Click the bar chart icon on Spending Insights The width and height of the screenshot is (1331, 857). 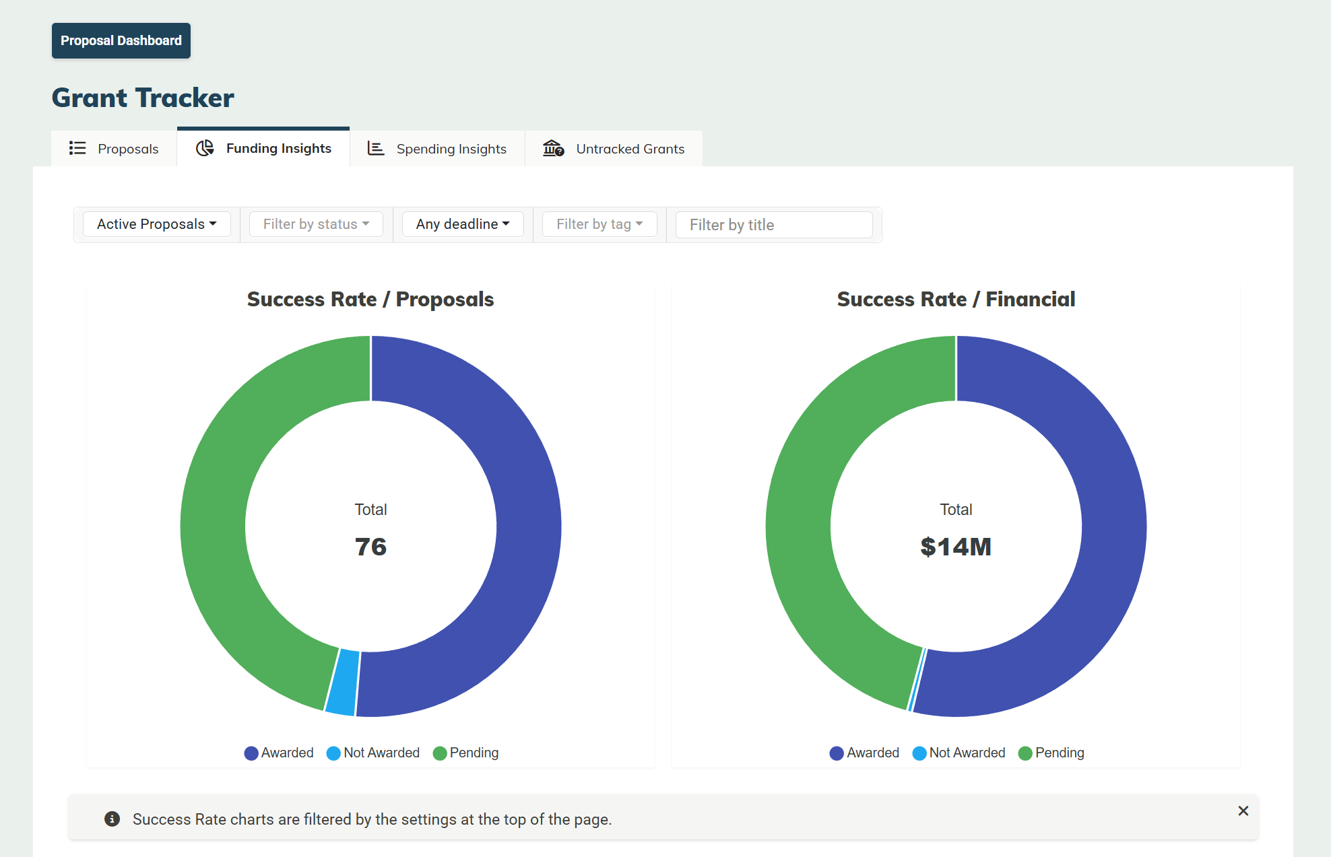375,148
